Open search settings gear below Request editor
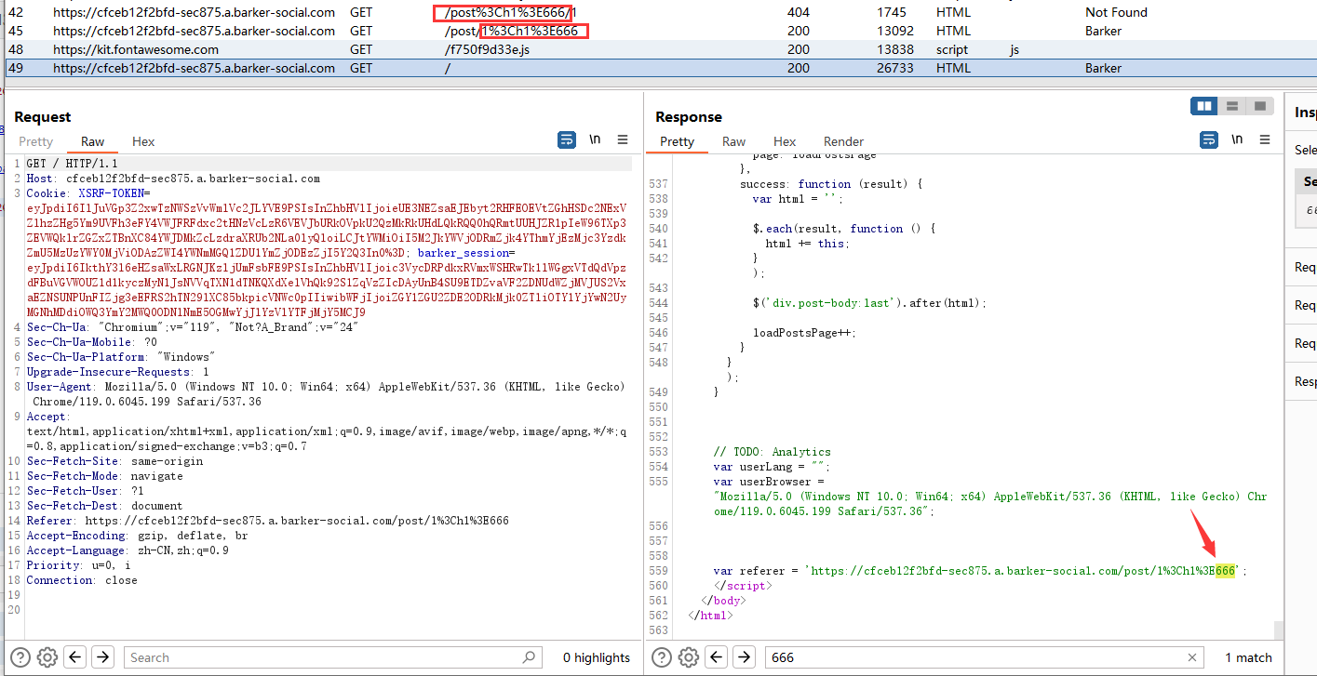The height and width of the screenshot is (676, 1317). [x=48, y=656]
